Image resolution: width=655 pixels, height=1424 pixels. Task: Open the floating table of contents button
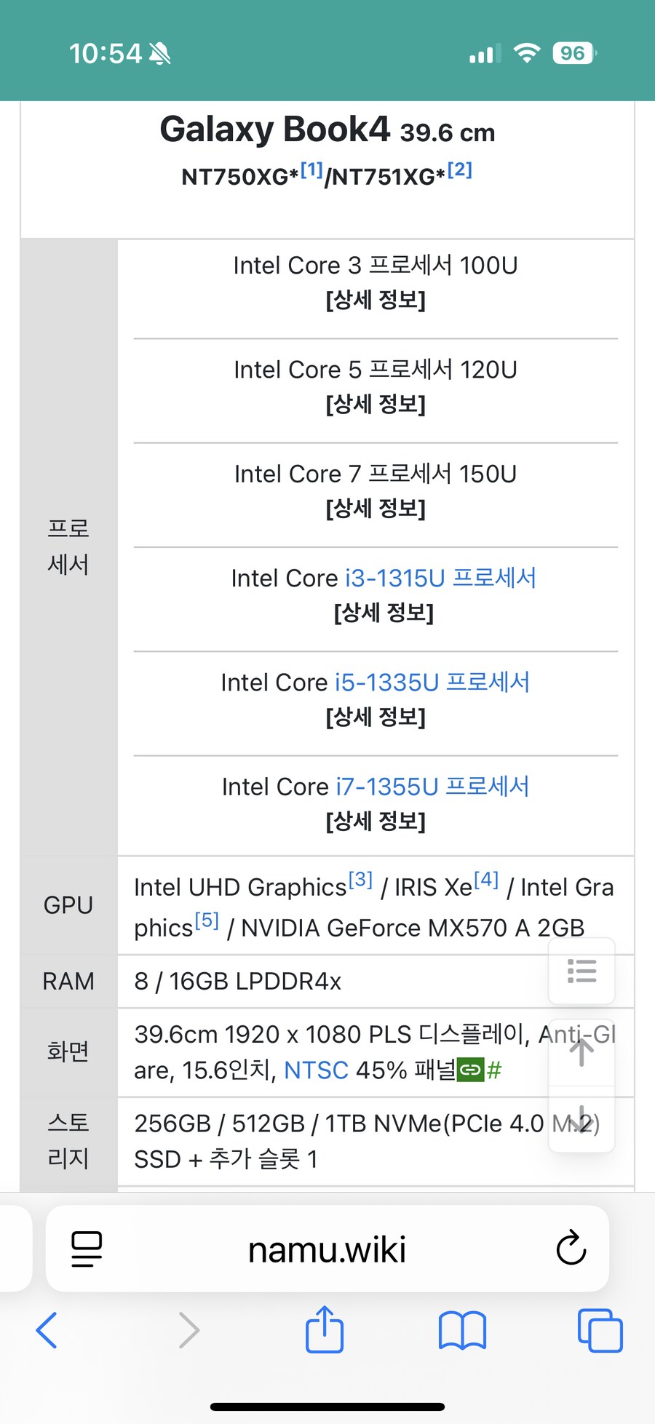pos(581,971)
